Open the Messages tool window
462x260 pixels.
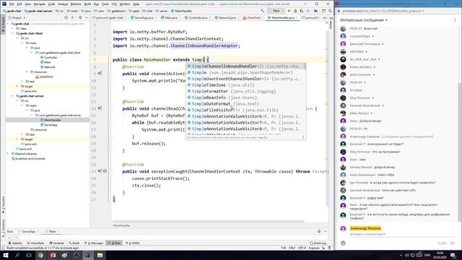point(94,243)
